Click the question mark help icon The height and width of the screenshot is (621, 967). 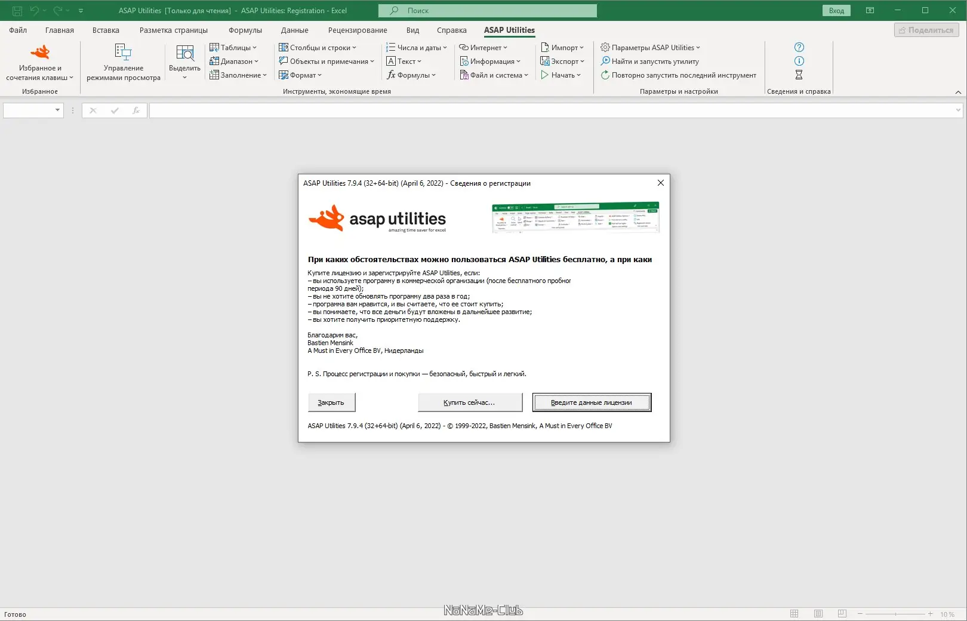click(799, 47)
